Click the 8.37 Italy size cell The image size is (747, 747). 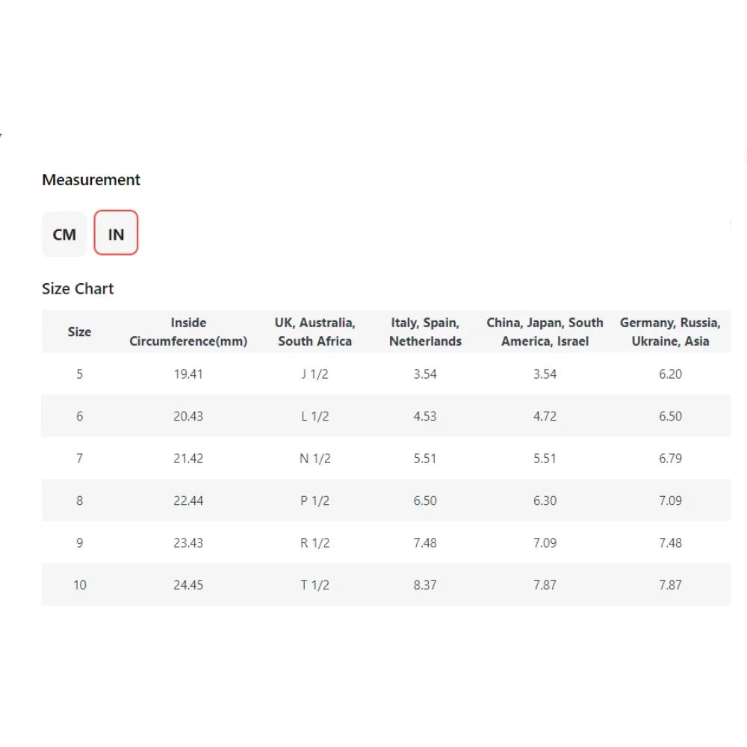pyautogui.click(x=425, y=585)
